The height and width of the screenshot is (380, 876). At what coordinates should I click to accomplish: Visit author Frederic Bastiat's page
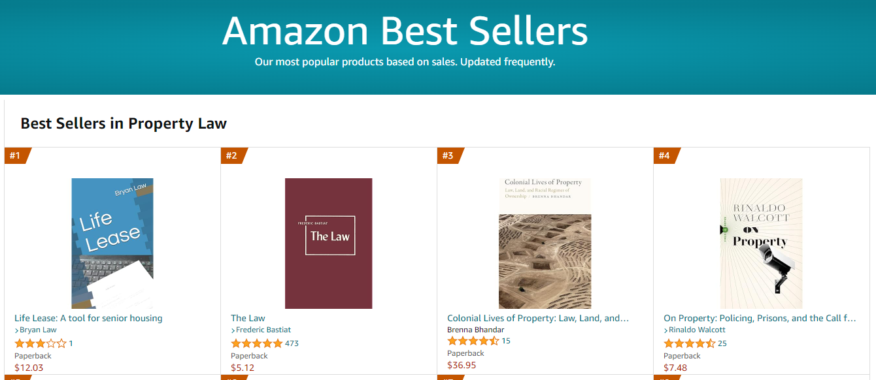tap(263, 330)
